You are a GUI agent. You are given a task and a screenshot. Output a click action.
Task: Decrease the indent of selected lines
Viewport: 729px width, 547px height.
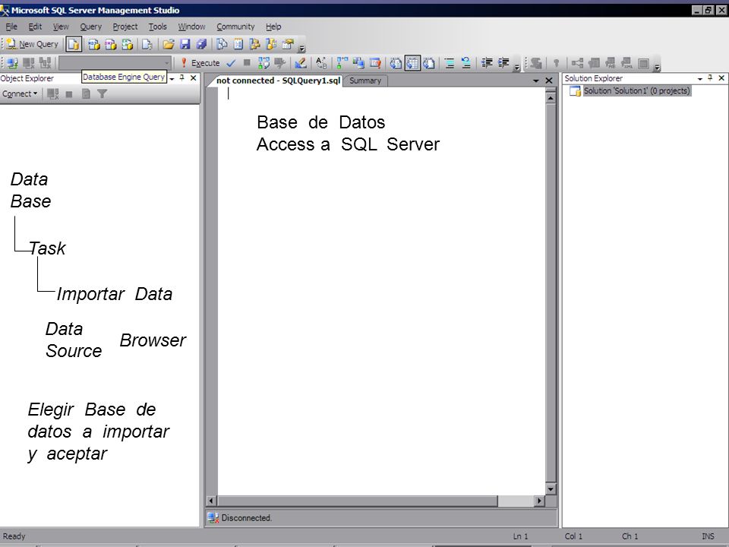pos(487,63)
